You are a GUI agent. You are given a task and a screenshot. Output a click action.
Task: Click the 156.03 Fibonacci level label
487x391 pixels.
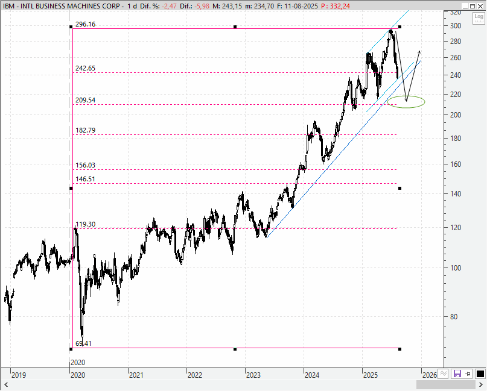pyautogui.click(x=86, y=165)
